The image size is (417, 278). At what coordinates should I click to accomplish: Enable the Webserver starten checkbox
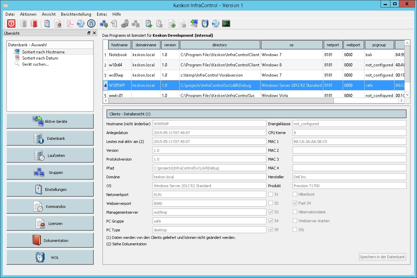pyautogui.click(x=295, y=221)
